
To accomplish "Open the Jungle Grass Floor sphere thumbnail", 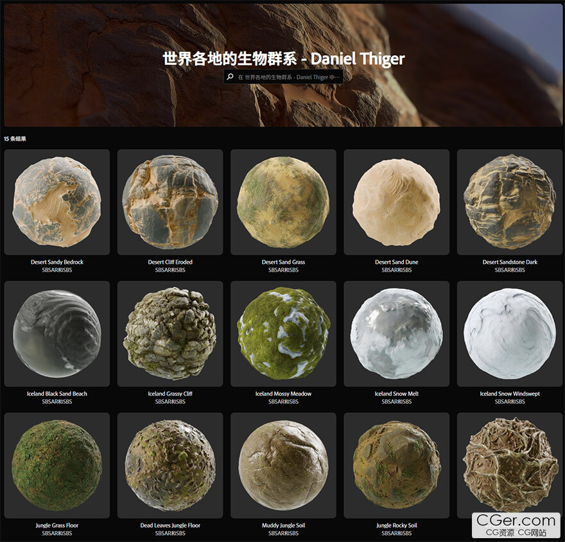I will click(57, 465).
